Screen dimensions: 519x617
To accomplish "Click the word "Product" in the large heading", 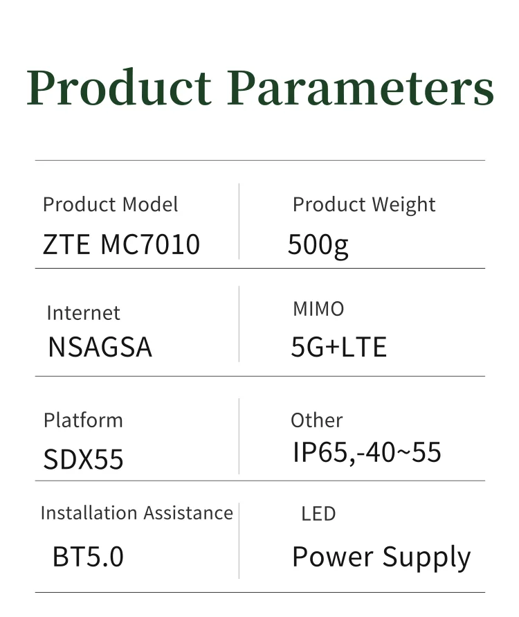I will pyautogui.click(x=118, y=88).
